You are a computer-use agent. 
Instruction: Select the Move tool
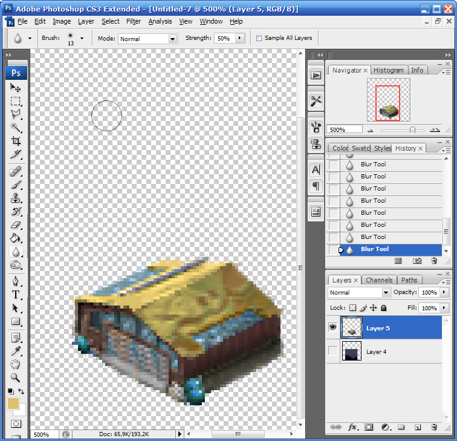[x=16, y=88]
